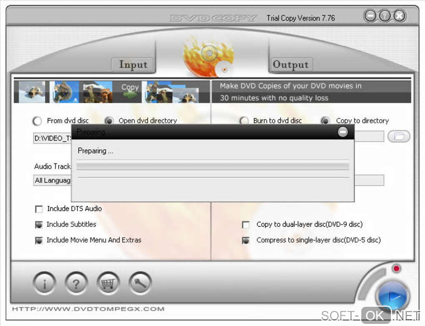Select the Burn to dvd disc option
The image size is (425, 326).
pyautogui.click(x=244, y=120)
